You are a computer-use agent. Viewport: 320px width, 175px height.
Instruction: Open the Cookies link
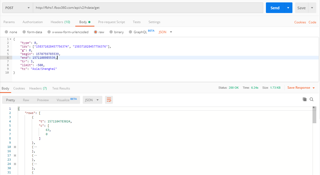click(300, 22)
